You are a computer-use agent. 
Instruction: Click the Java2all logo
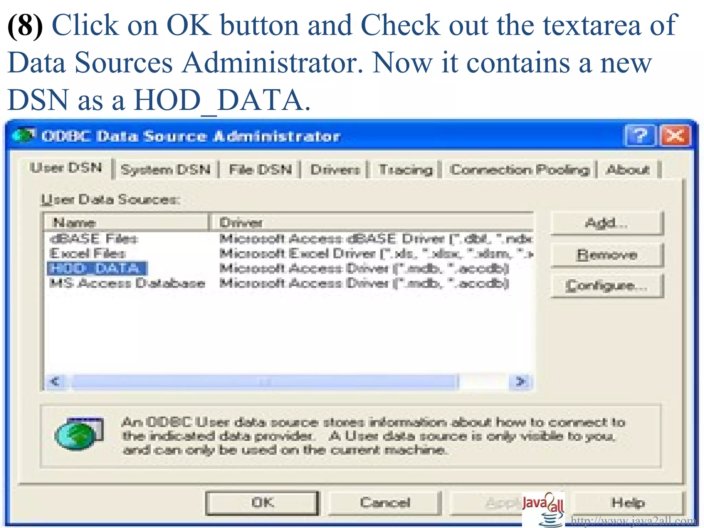(x=544, y=509)
